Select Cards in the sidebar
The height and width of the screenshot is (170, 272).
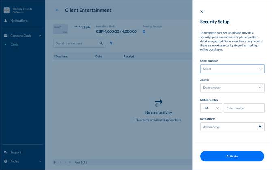[x=14, y=45]
